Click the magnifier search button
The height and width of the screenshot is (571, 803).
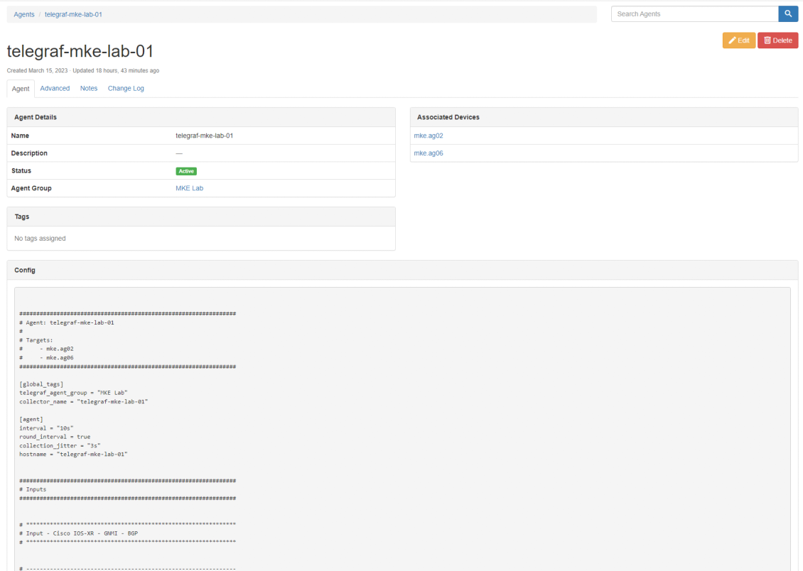click(x=787, y=14)
